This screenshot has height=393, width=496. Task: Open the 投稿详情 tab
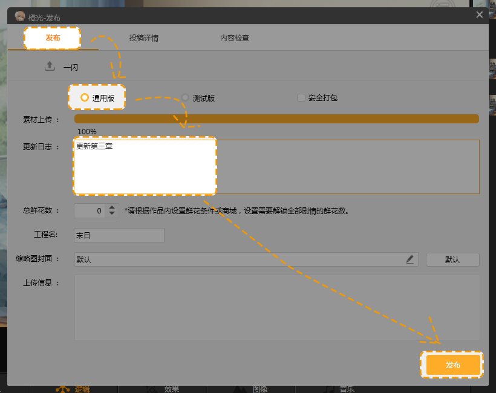tap(144, 38)
